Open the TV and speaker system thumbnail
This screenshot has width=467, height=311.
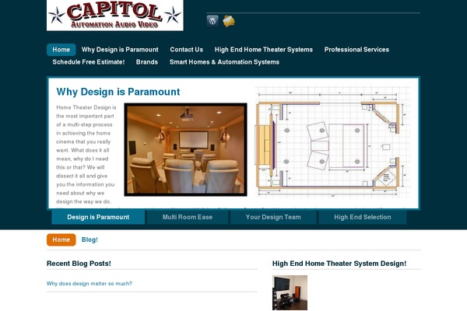290,293
